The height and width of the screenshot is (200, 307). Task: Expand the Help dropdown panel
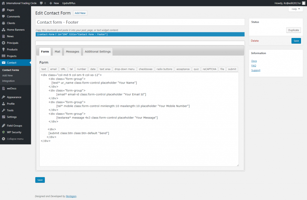295,9
